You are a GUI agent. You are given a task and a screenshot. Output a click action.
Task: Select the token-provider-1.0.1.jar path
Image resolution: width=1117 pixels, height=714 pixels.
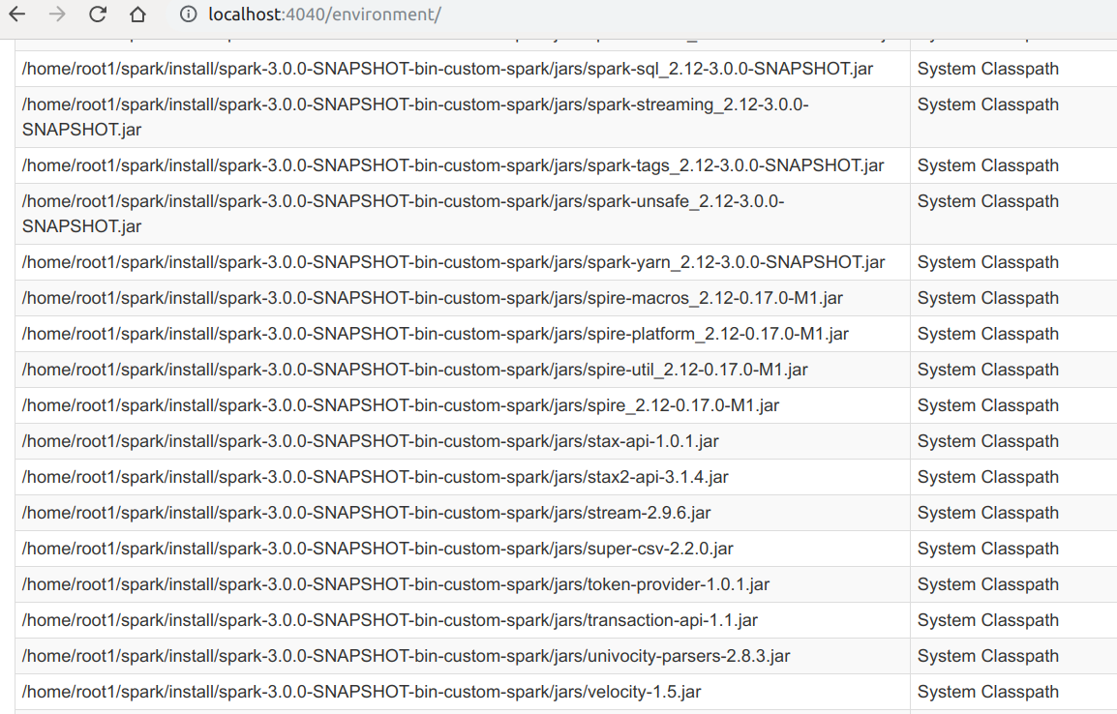[x=395, y=584]
